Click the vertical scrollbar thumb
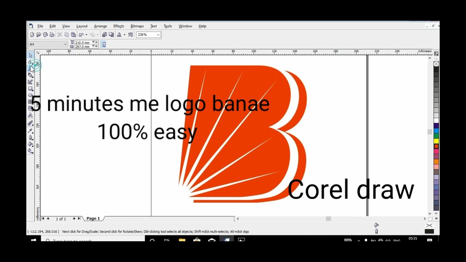Screen dimensions: 466x262 click(x=430, y=132)
